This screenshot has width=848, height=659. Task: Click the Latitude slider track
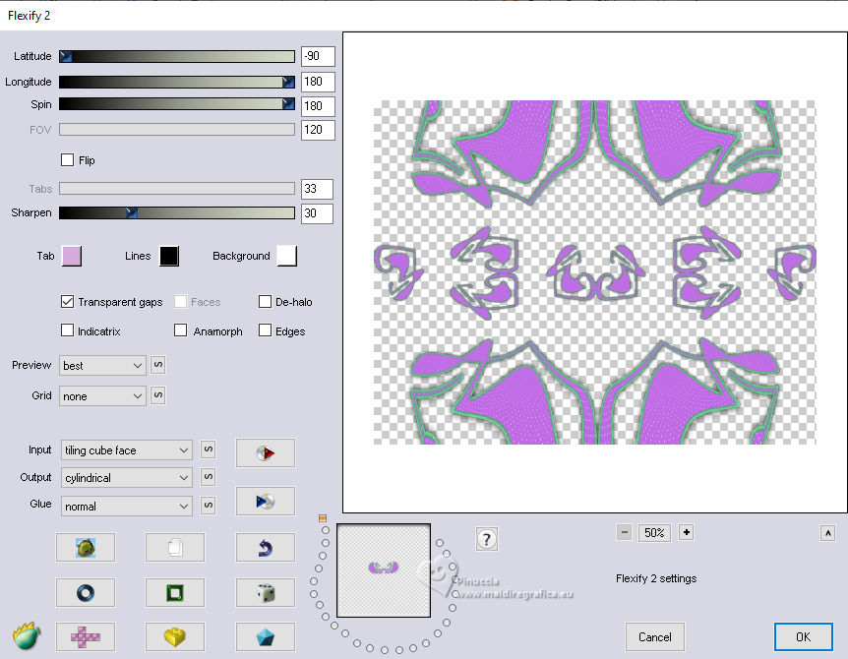point(177,56)
